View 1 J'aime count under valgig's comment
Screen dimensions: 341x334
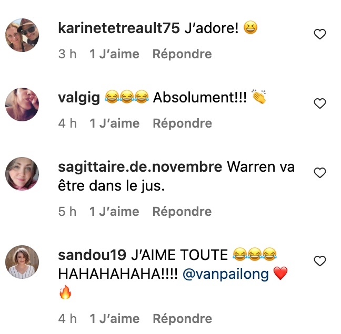(x=114, y=123)
